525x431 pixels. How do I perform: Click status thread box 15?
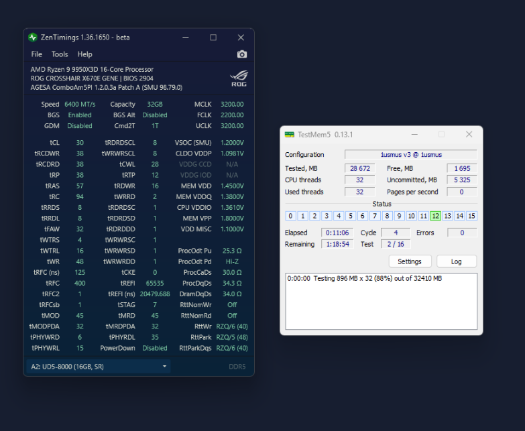[471, 216]
